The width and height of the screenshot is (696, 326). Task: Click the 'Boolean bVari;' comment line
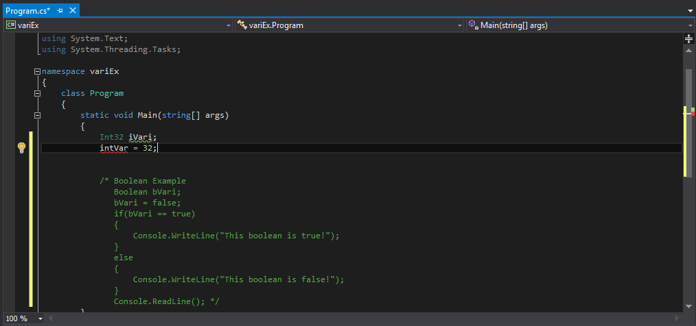(148, 192)
